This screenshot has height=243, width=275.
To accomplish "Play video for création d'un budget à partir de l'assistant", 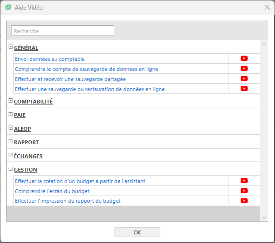I will tap(244, 181).
